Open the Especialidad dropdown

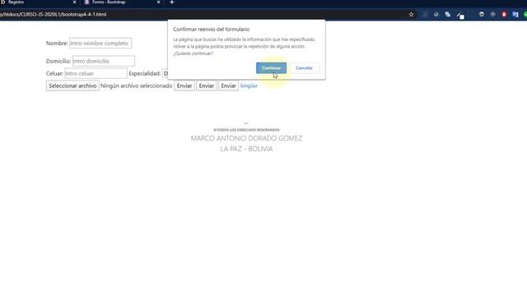pos(165,73)
